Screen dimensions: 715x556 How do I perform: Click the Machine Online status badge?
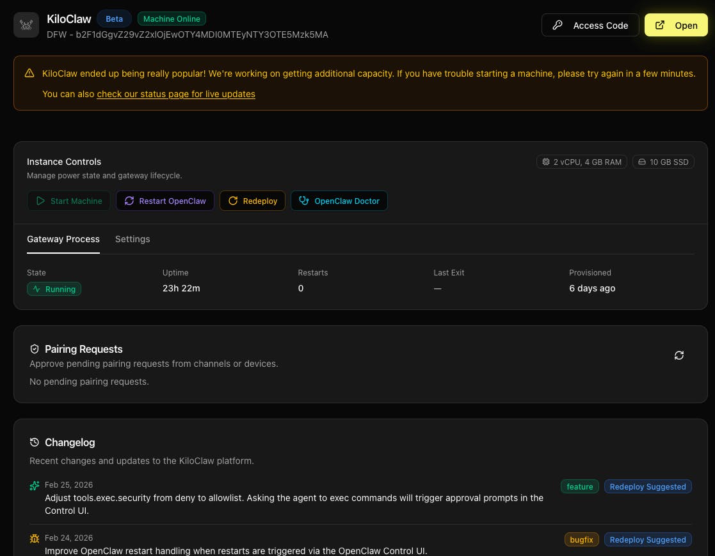(172, 19)
